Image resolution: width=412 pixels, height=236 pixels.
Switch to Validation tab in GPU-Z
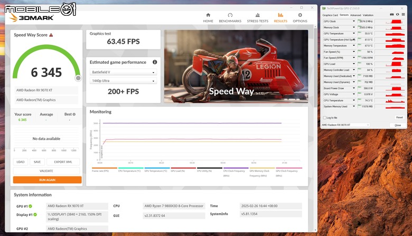pos(368,15)
